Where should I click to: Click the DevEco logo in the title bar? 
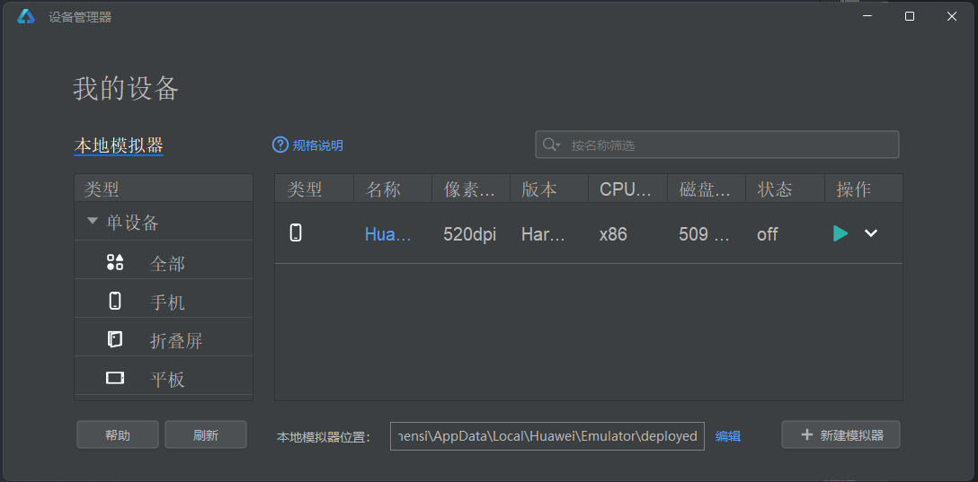coord(26,17)
